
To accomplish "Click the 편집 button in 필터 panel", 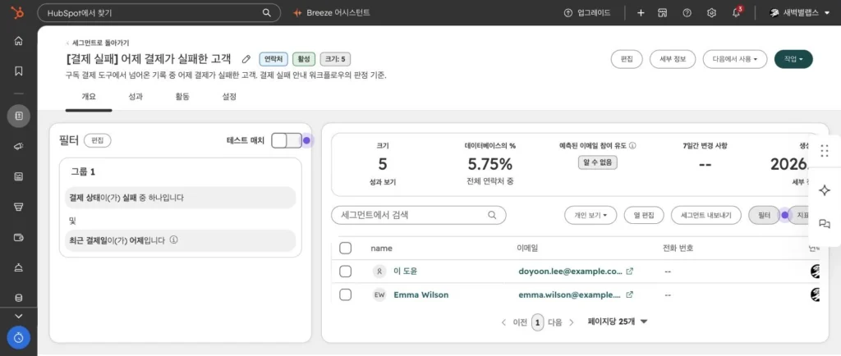I will pyautogui.click(x=97, y=140).
